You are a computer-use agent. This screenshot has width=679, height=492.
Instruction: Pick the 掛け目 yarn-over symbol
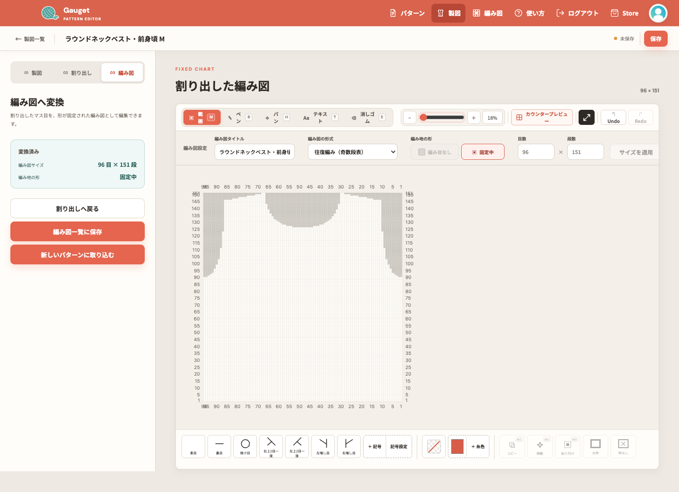point(245,446)
